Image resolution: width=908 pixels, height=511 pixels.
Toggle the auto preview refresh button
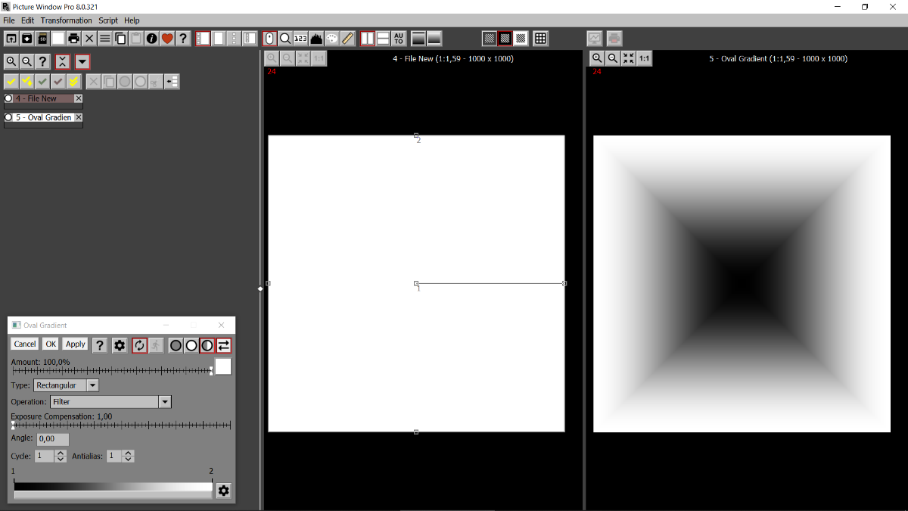139,345
